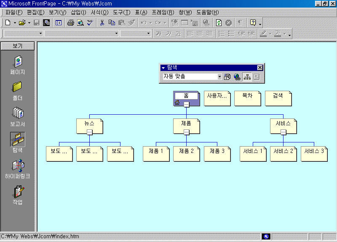Screen dimensions: 337x242
Task: Toggle Italic (가) formatting button
Action: pos(168,34)
